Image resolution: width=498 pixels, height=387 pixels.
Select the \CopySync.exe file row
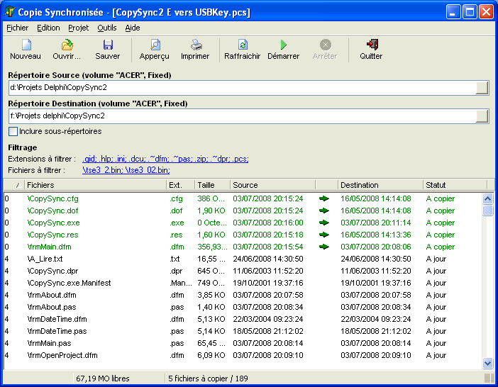pyautogui.click(x=243, y=223)
